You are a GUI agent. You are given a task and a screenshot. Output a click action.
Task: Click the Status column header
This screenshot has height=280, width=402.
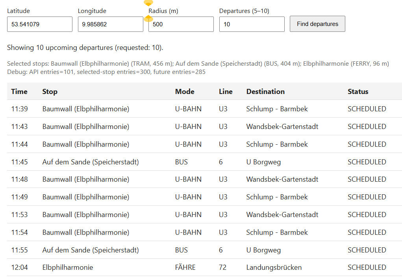(358, 92)
